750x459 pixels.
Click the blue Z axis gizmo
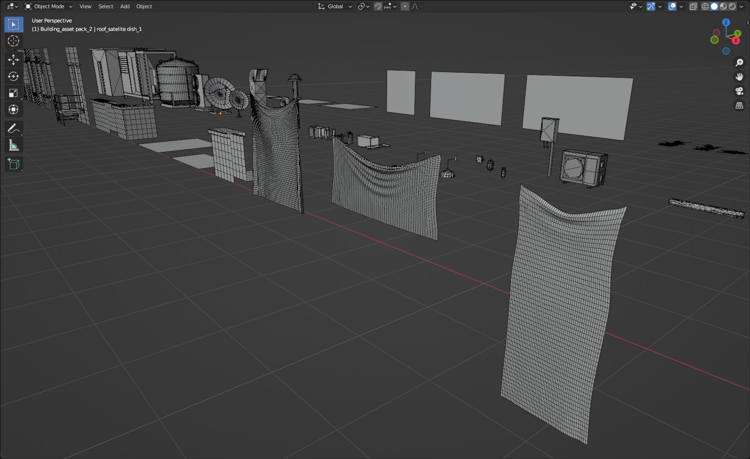(x=726, y=22)
